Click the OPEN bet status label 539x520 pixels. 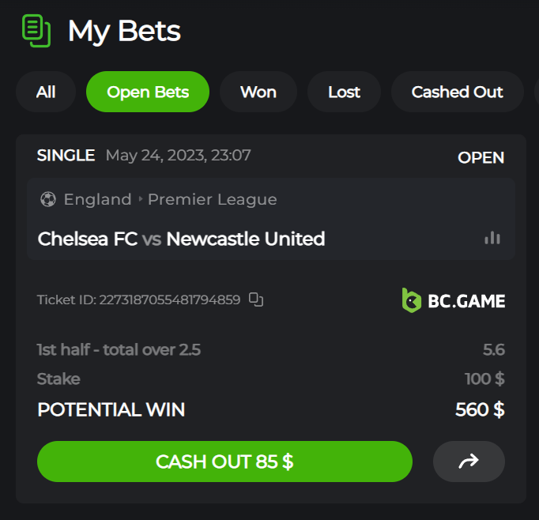click(481, 157)
